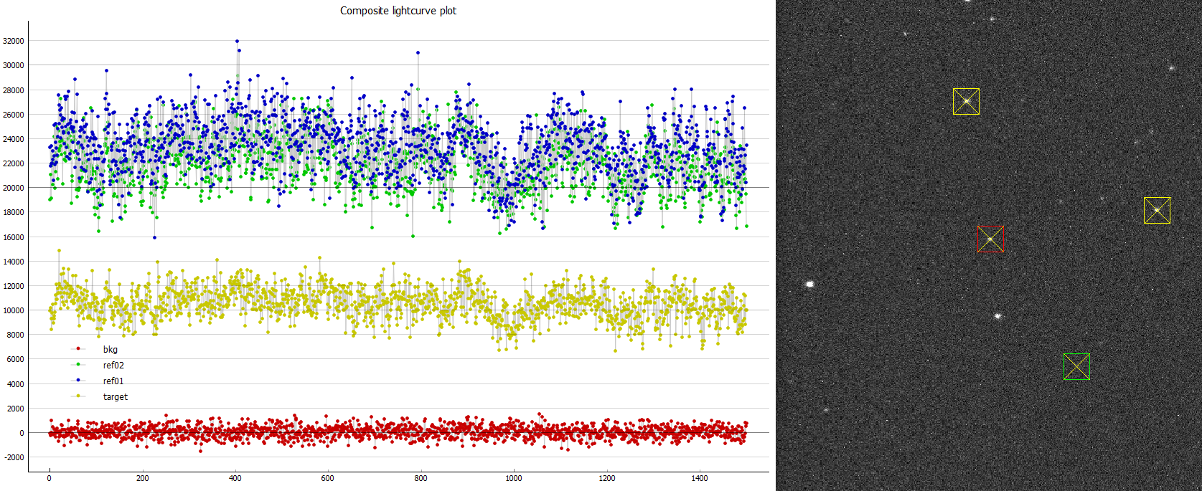
Task: Click the 1200 x-axis label
Action: point(607,478)
